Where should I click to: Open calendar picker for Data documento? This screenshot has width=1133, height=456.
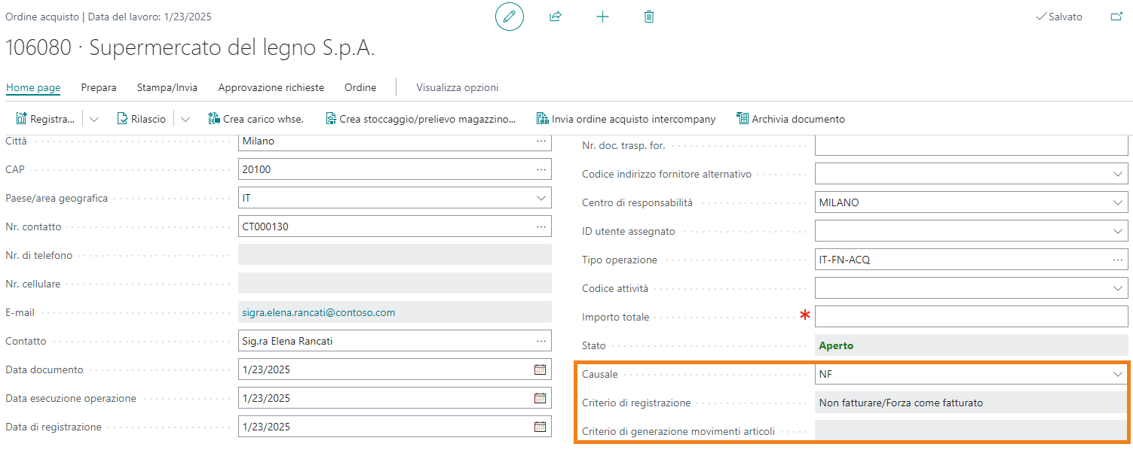(540, 369)
